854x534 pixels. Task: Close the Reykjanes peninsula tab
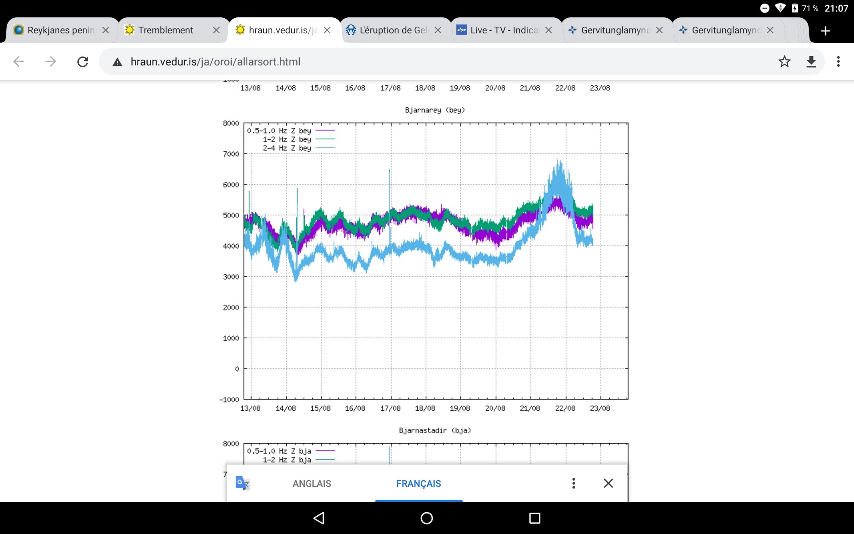pos(105,30)
